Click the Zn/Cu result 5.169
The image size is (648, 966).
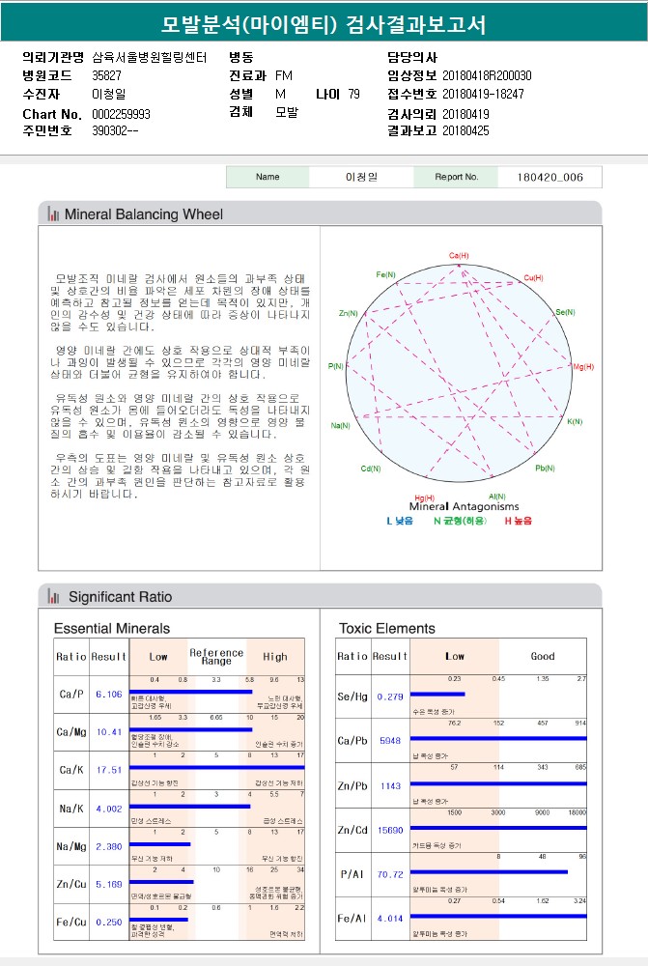pos(109,884)
